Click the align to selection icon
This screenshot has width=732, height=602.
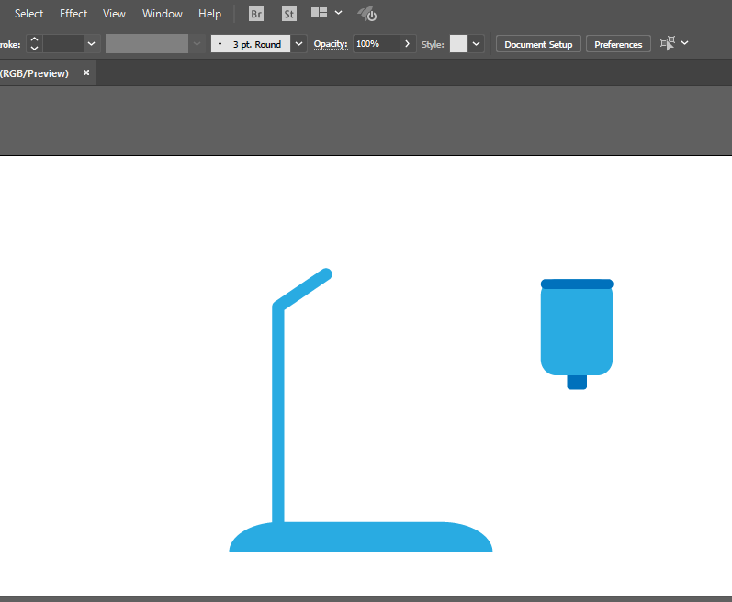click(668, 43)
